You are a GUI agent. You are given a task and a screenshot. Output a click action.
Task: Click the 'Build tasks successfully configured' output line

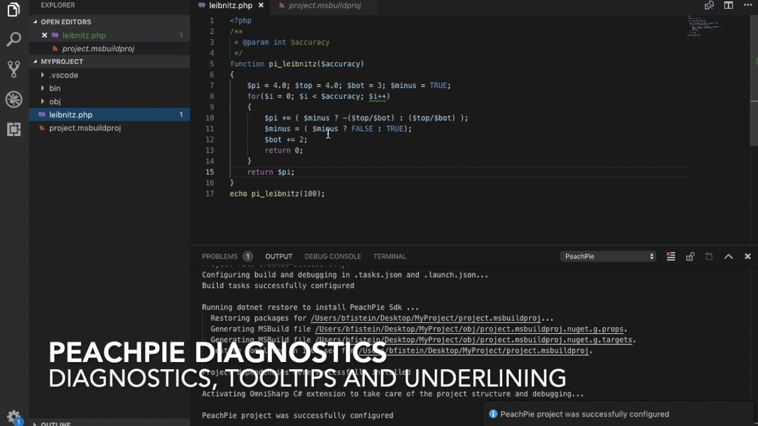coord(278,286)
